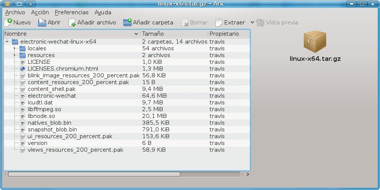The height and width of the screenshot is (190, 380).
Task: Click the 2 carpetas, 14 archivos cell
Action: [174, 42]
